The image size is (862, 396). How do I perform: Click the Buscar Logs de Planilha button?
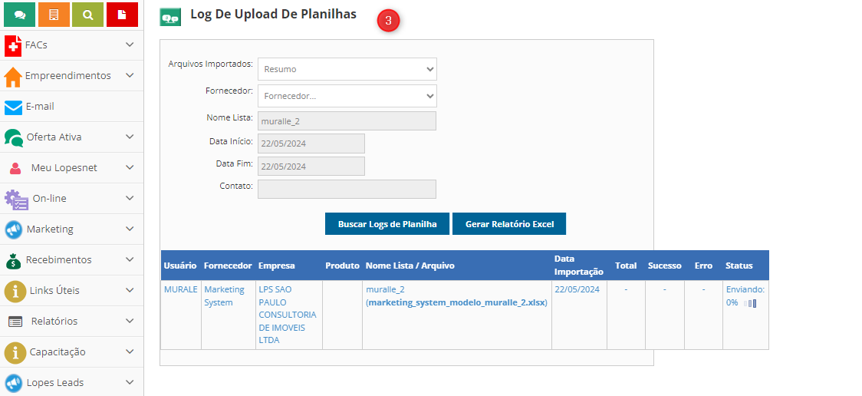click(x=387, y=224)
